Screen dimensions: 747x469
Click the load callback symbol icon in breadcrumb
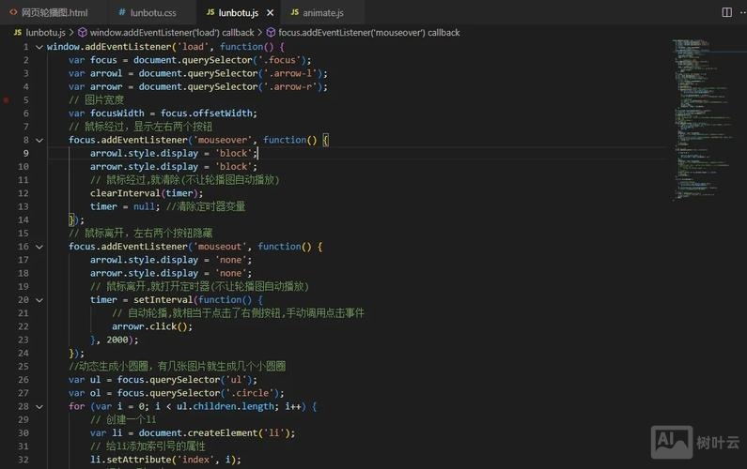click(x=82, y=32)
